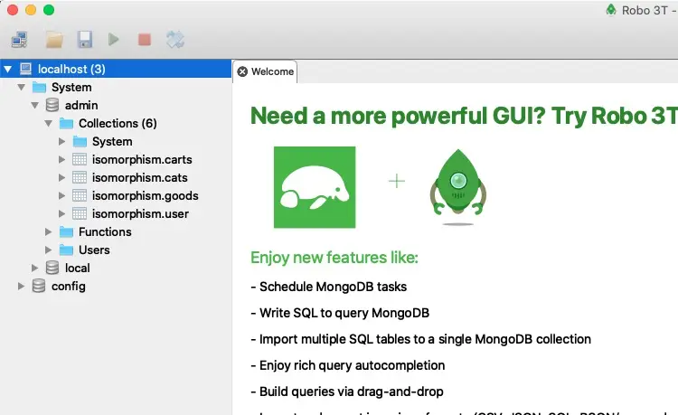Click the isomorphism.goods table icon
Image resolution: width=678 pixels, height=415 pixels.
coord(80,196)
